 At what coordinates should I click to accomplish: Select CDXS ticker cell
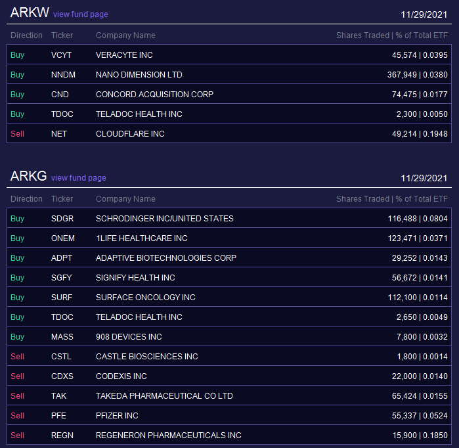point(62,376)
